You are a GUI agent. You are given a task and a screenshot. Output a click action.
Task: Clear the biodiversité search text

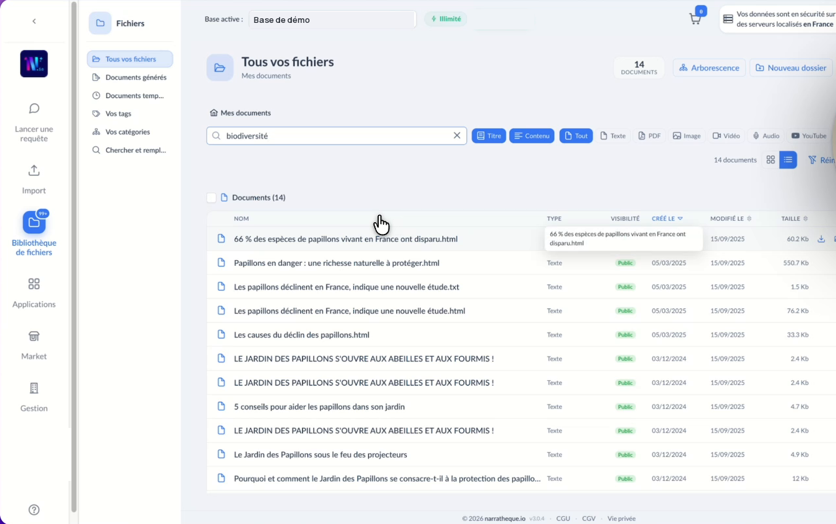coord(457,136)
